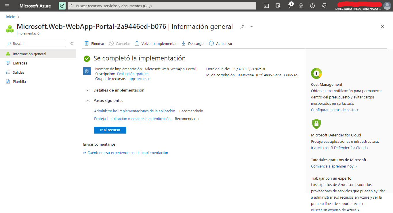
Task: Click the Microsoft Azure home logo text
Action: click(35, 6)
